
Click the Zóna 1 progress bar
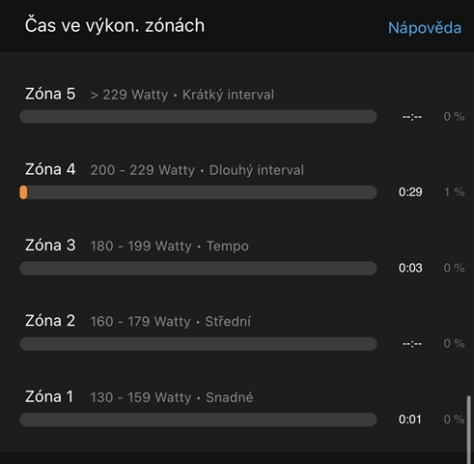point(198,420)
